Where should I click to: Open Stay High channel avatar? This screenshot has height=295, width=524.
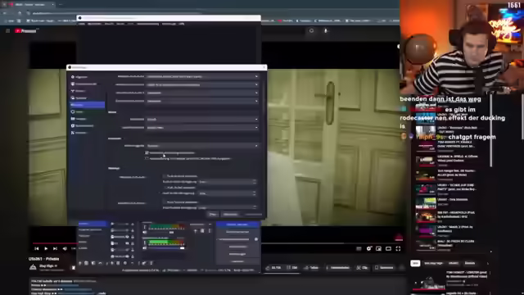click(x=33, y=267)
